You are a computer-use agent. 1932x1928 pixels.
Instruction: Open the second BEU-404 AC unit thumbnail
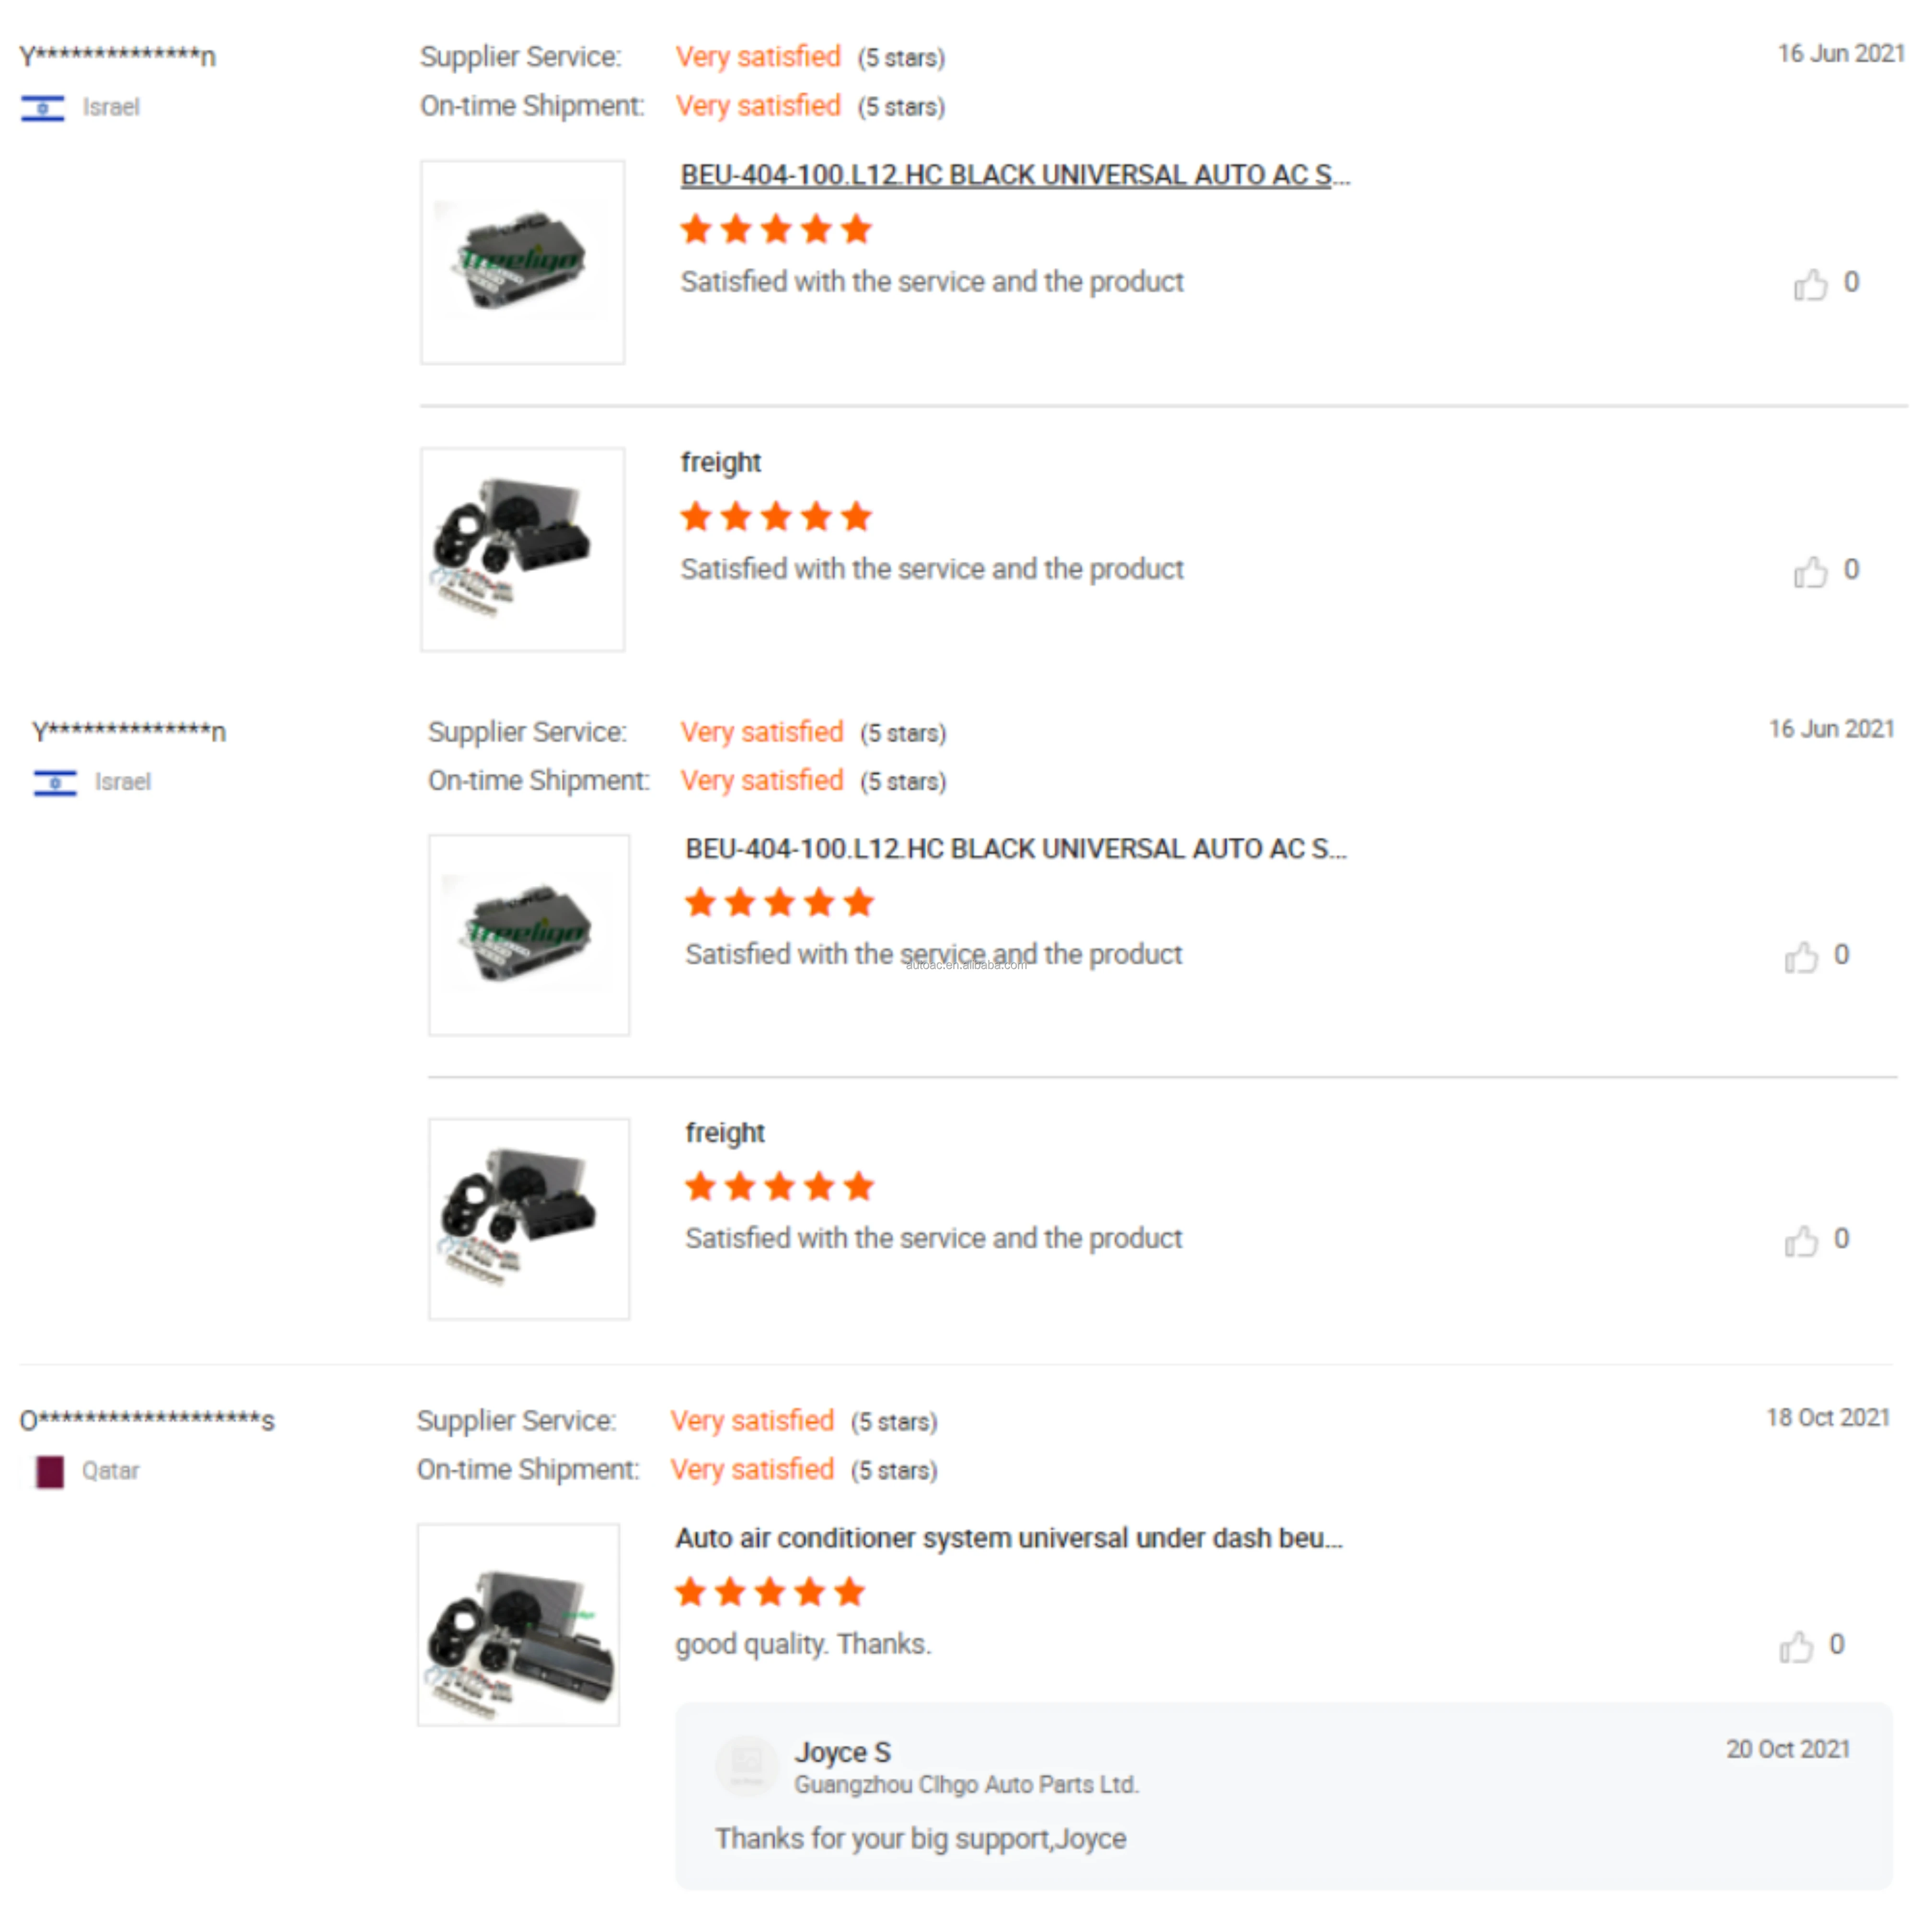[529, 935]
